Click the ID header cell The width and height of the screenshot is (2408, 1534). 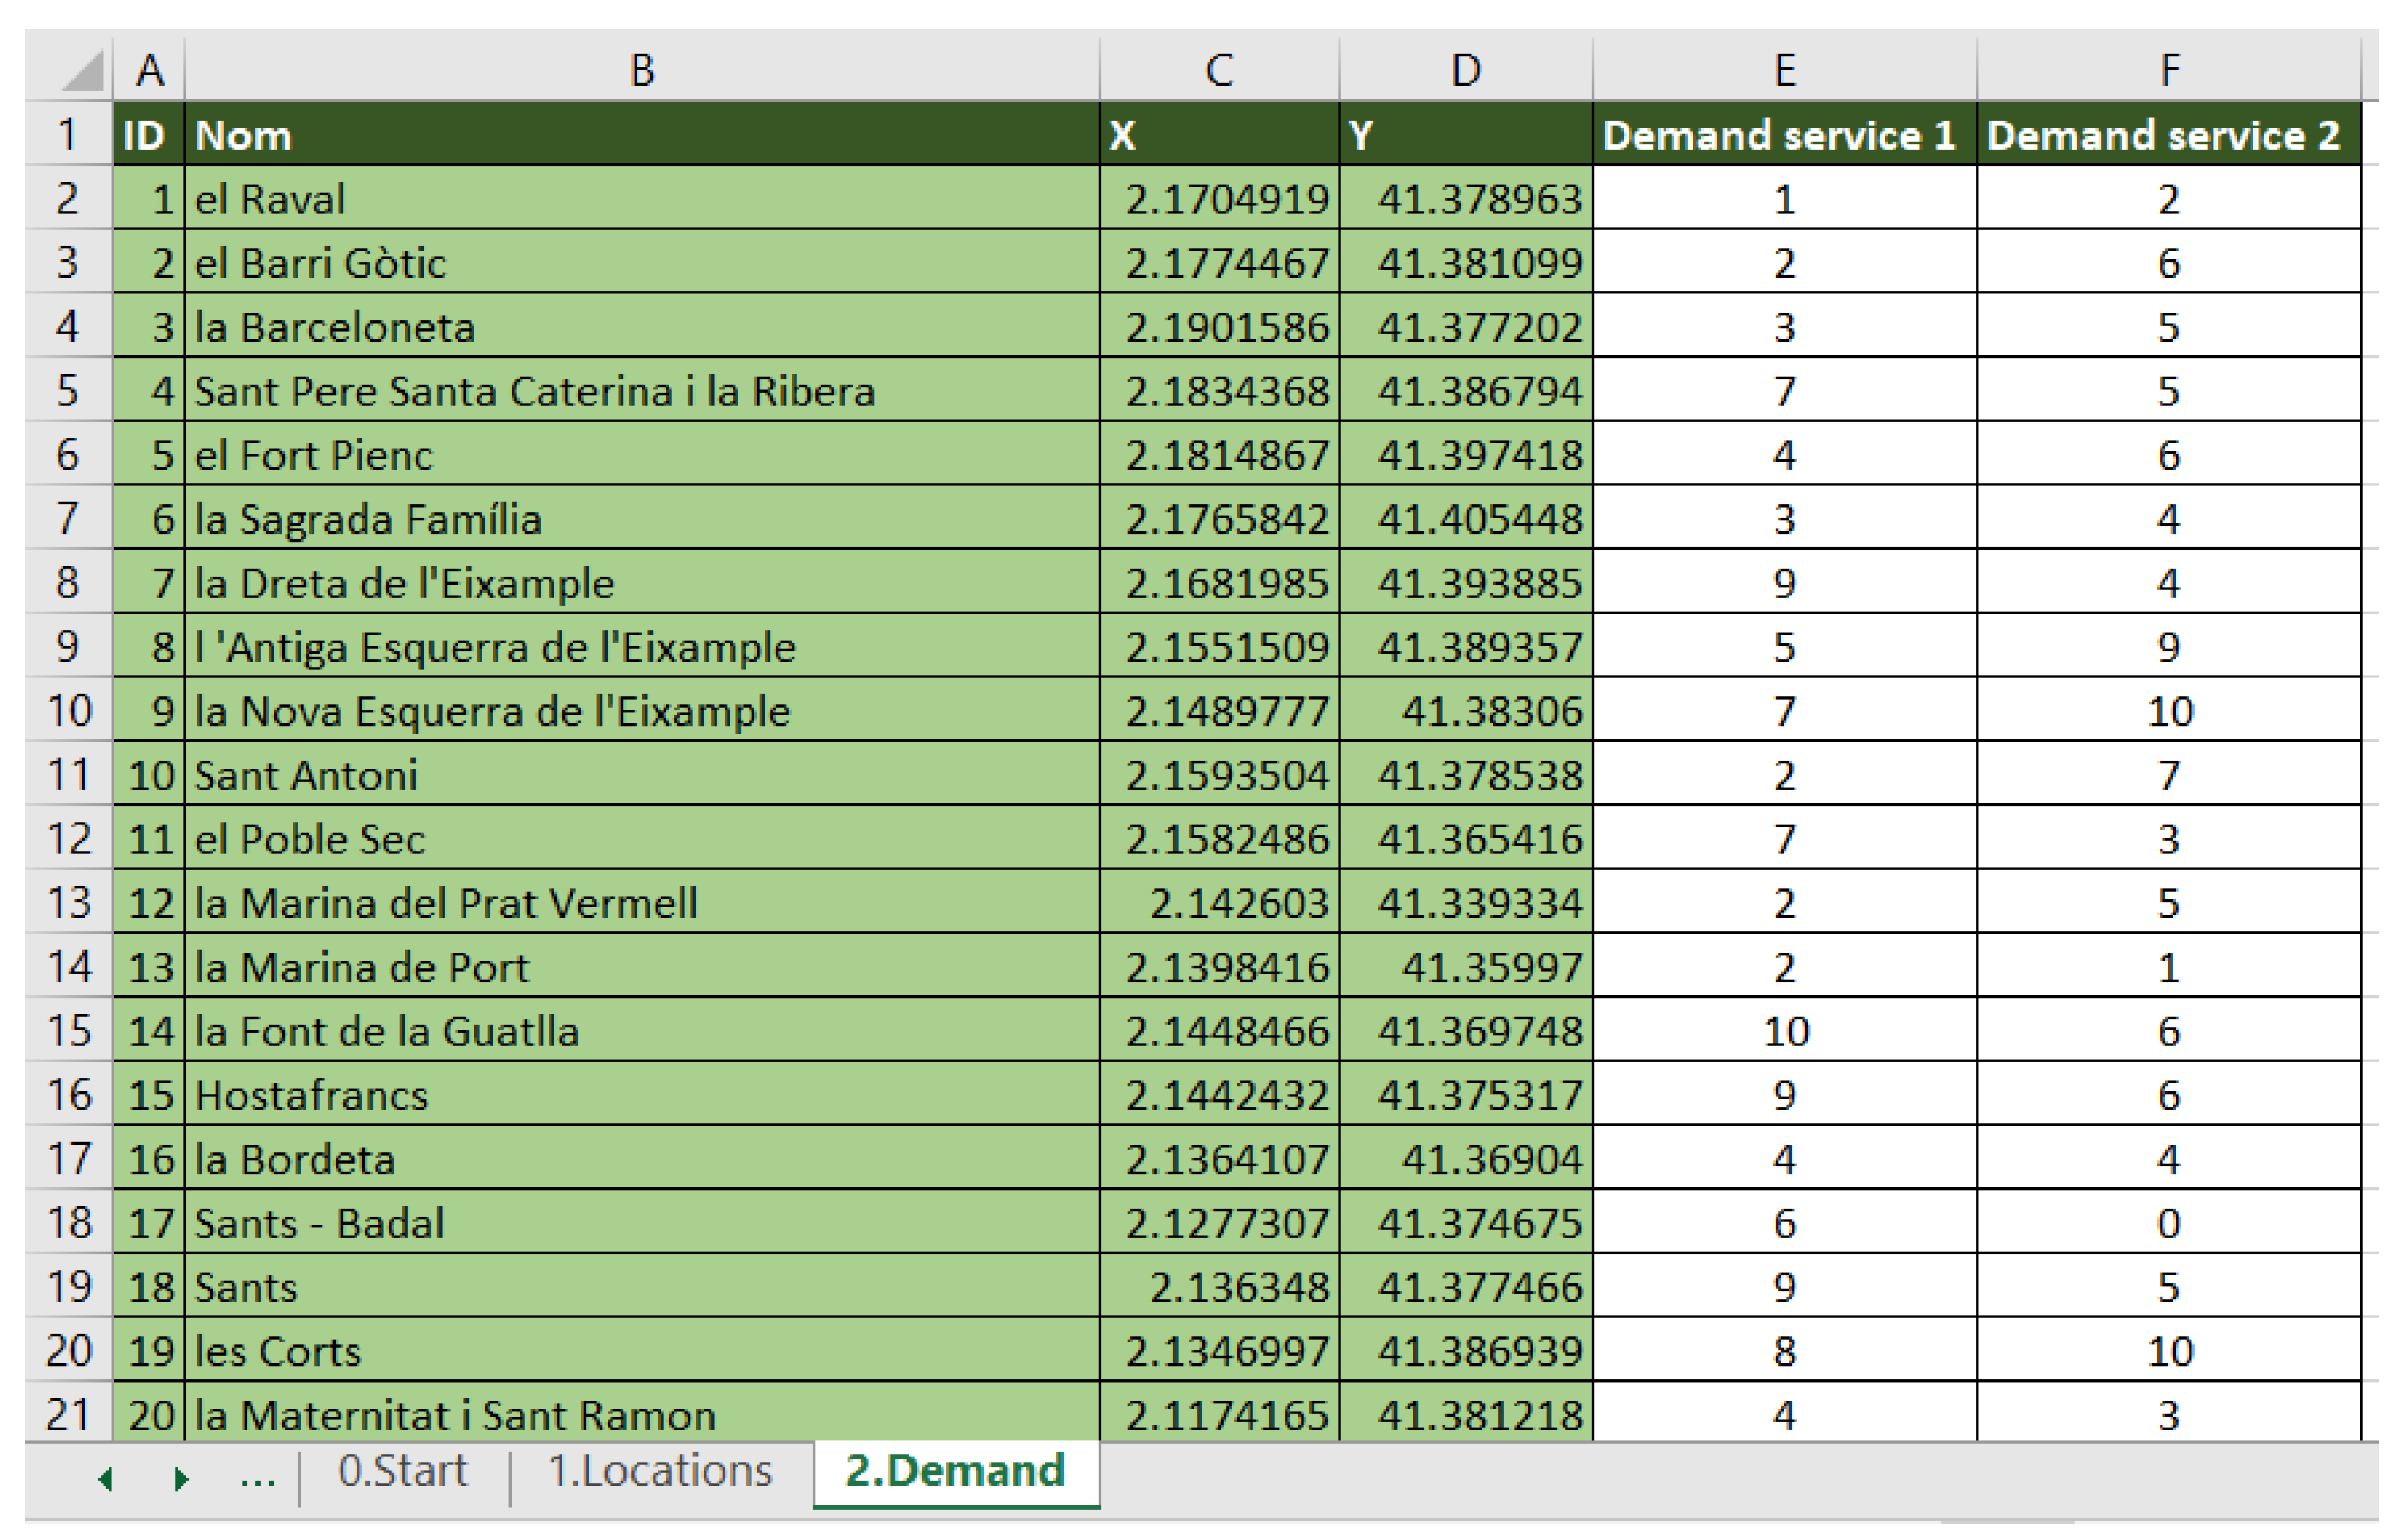tap(149, 134)
